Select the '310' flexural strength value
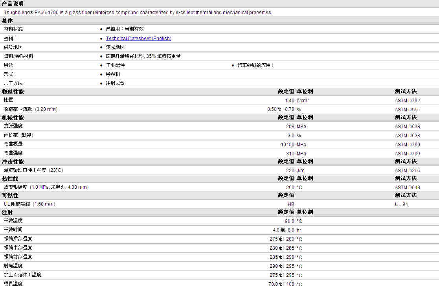The height and width of the screenshot is (287, 439). point(290,154)
